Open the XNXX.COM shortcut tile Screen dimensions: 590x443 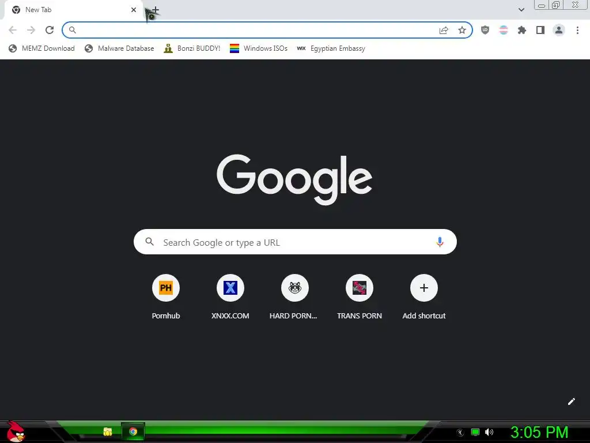[230, 298]
